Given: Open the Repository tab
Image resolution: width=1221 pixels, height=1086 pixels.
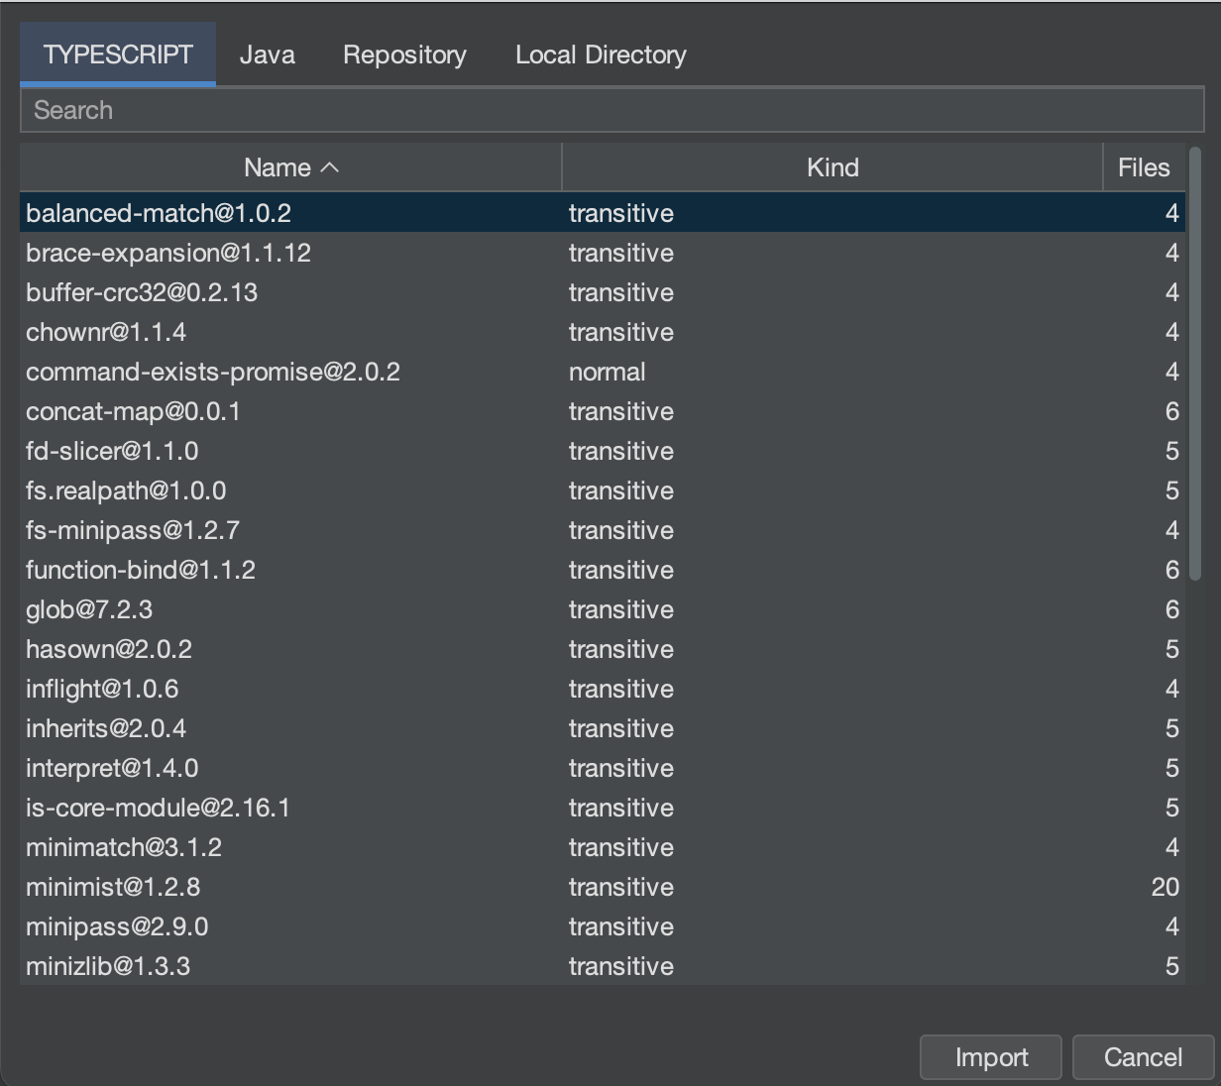Looking at the screenshot, I should [404, 54].
